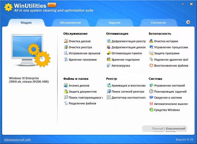Screen dimensions: 197x144
Task: Click the Диспетчер контекстного меню icon
Action: pyautogui.click(x=109, y=98)
